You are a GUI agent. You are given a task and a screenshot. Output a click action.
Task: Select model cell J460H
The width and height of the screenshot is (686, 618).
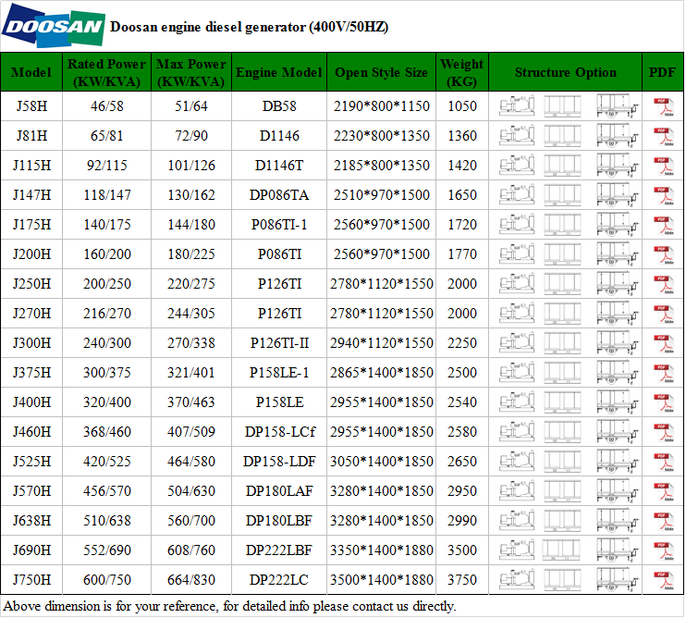pos(31,432)
